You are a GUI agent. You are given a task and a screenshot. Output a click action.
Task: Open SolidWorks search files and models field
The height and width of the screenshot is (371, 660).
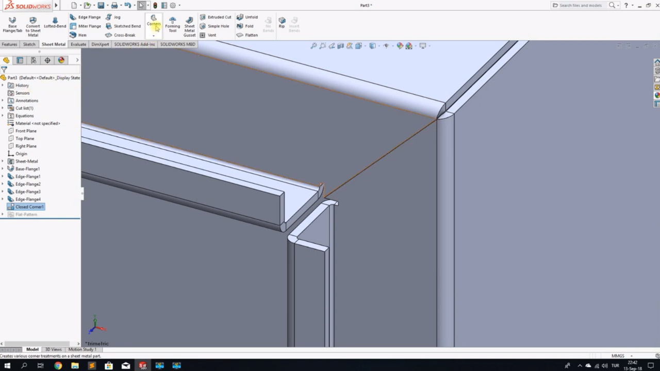(582, 5)
